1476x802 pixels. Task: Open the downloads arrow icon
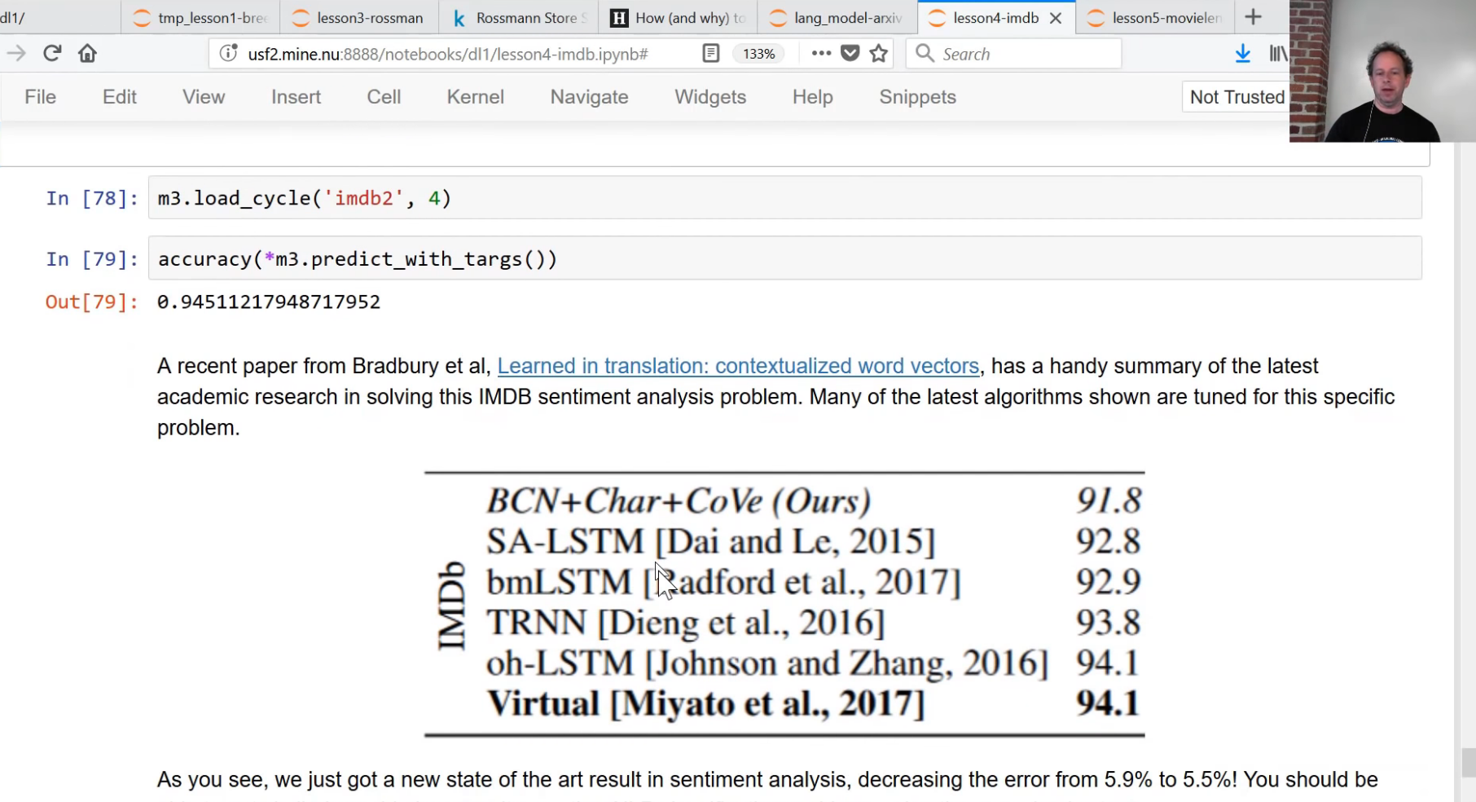tap(1242, 54)
